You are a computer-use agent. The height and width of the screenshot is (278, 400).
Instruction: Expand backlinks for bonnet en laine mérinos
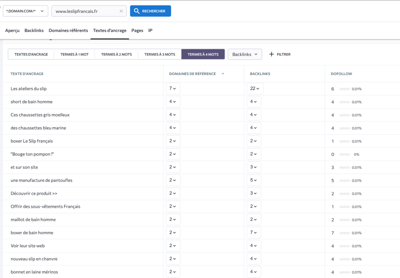pos(254,272)
